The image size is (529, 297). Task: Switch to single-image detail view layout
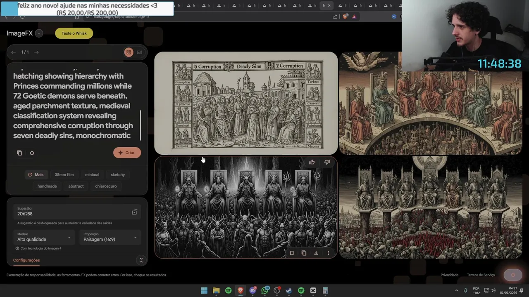tap(139, 52)
